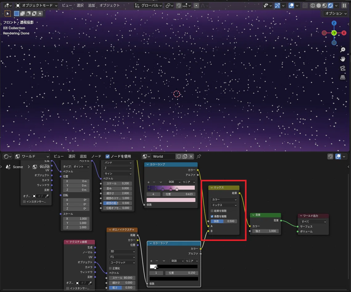This screenshot has height=292, width=351.
Task: Click the zoom view magnifier icon
Action: [343, 49]
